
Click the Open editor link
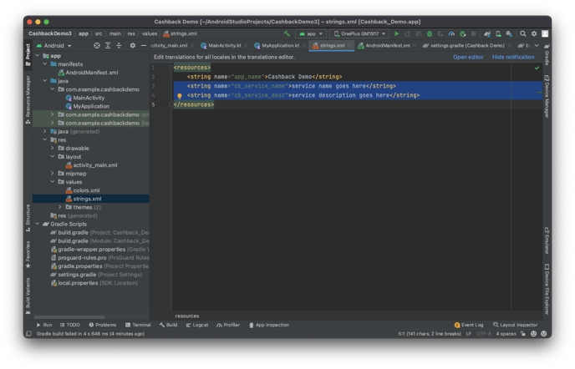[468, 57]
